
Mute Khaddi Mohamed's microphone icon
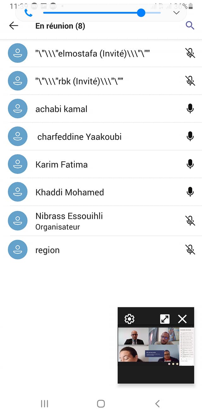190,192
